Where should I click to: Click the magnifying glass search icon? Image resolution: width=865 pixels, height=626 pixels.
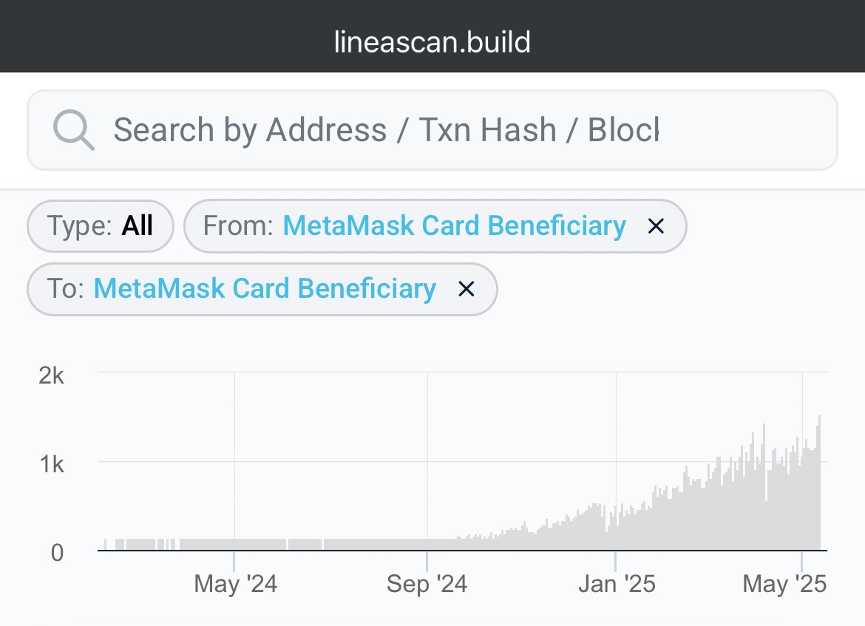[x=73, y=129]
